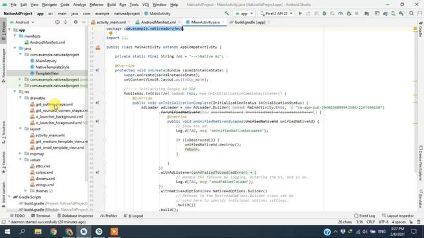Viewport: 424px width, 238px height.
Task: Open the Database Inspector tool window
Action: coord(75,216)
